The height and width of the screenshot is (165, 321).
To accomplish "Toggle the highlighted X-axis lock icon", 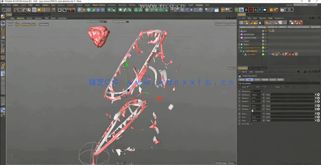I will (x=34, y=10).
